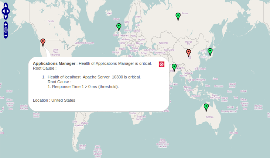Select the green marker over the United Kingdom
The height and width of the screenshot is (158, 270).
tap(119, 27)
